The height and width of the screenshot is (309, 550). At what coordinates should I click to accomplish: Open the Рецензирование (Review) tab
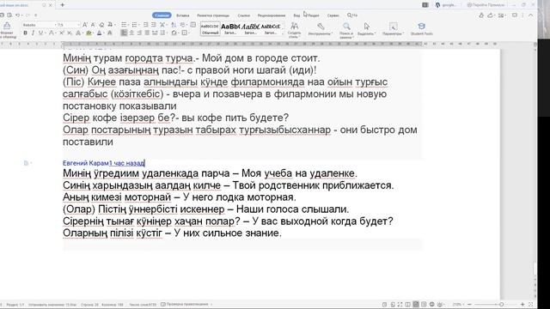click(x=272, y=15)
